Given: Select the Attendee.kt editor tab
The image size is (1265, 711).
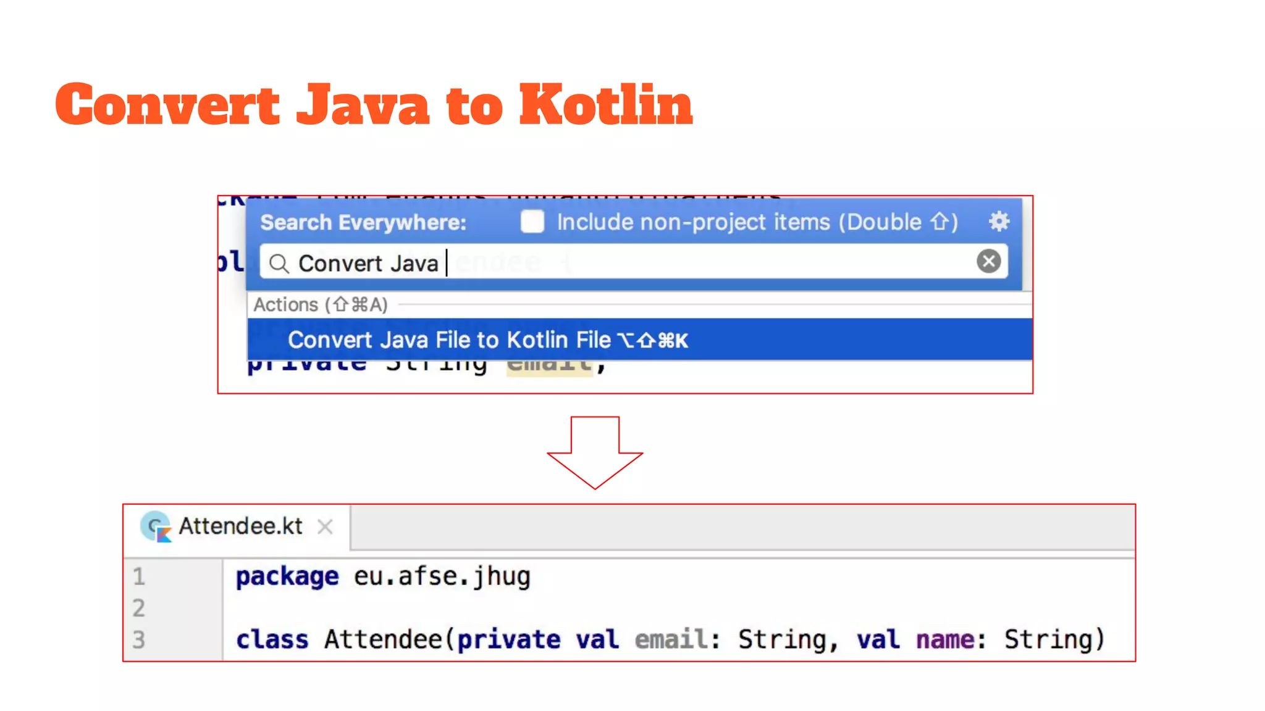Looking at the screenshot, I should coord(237,526).
